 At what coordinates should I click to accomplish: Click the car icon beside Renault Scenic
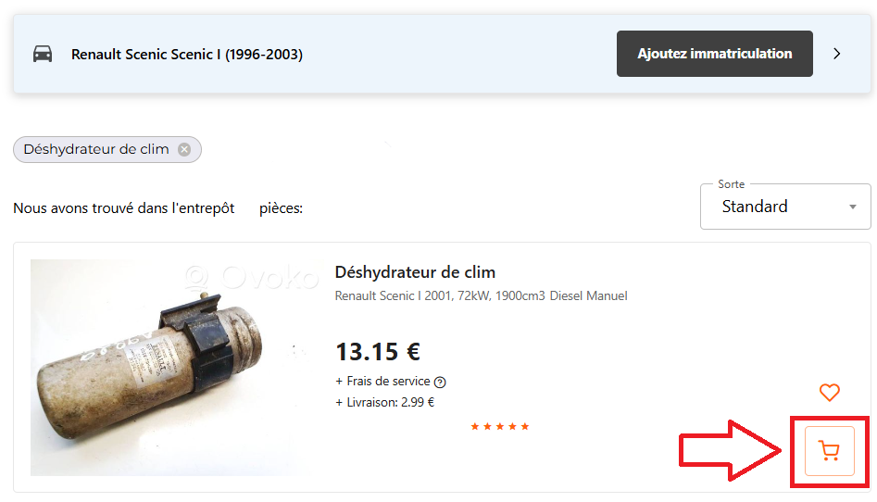(x=43, y=55)
